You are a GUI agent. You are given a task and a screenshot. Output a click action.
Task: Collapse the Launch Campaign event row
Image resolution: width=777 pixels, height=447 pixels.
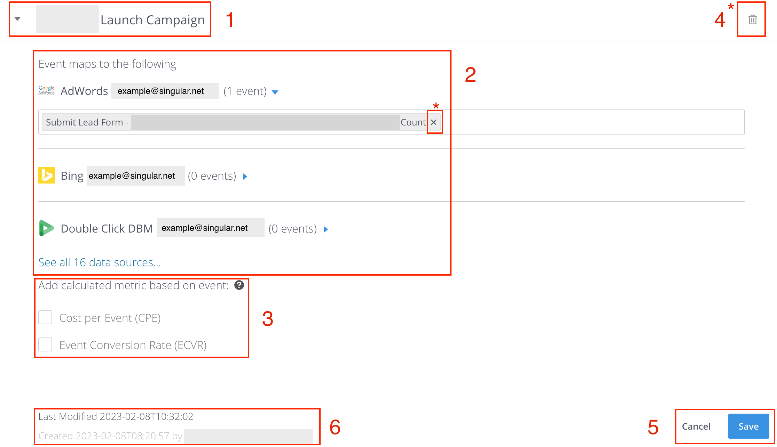pos(17,19)
